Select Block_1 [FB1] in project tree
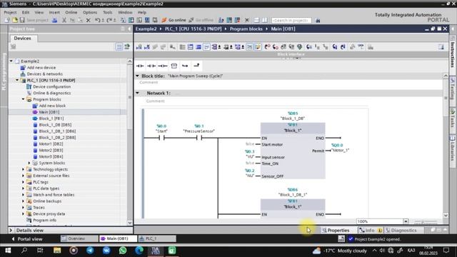Screen dimensions: 457x257 (51, 119)
